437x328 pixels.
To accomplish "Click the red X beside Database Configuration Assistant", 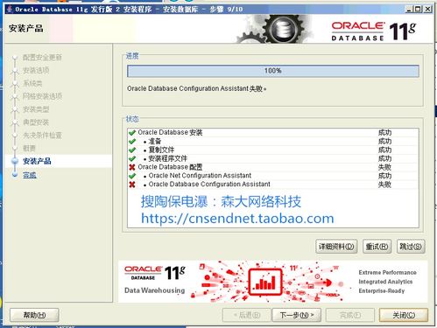I will click(132, 185).
